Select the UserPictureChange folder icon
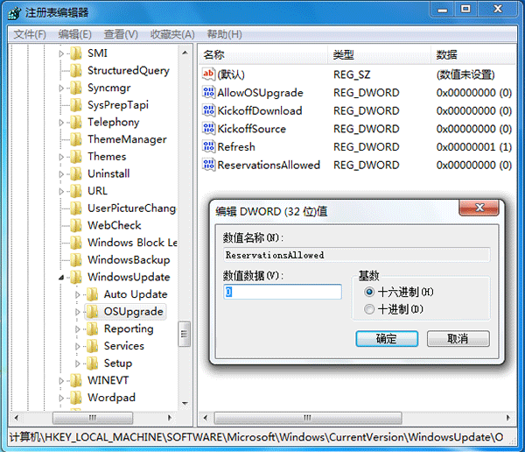The image size is (525, 452). point(76,208)
